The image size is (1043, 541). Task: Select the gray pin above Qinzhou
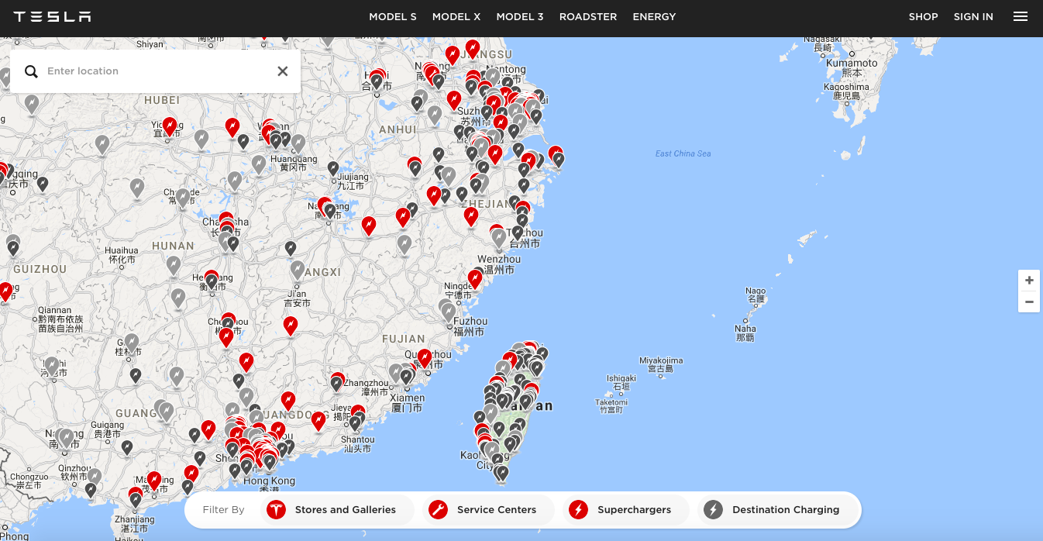95,476
